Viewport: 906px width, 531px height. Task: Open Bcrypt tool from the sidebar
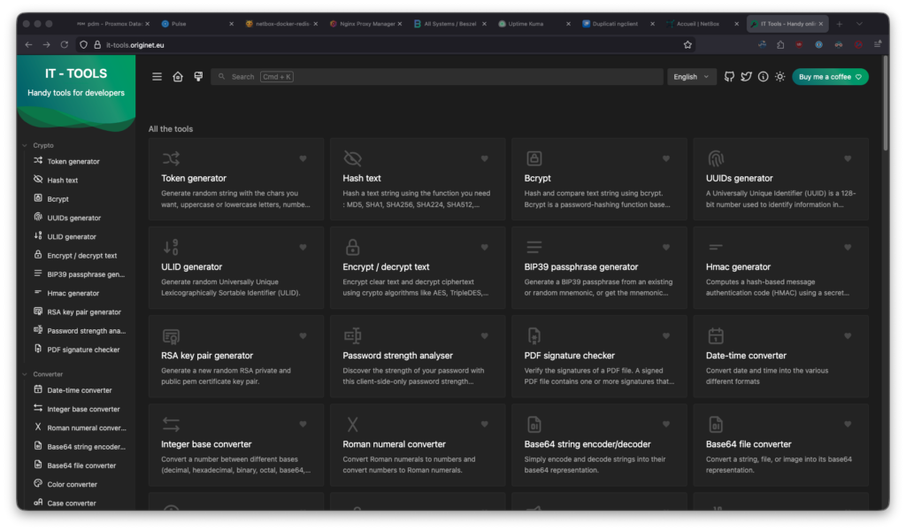point(58,199)
